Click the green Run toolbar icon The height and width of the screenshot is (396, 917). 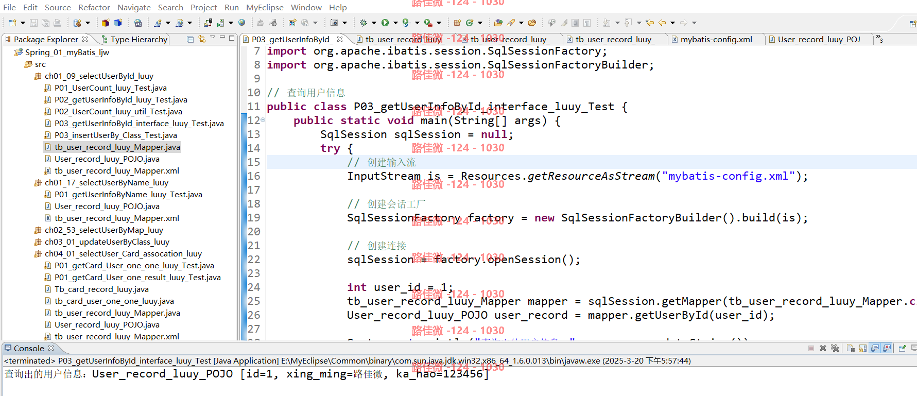point(385,23)
